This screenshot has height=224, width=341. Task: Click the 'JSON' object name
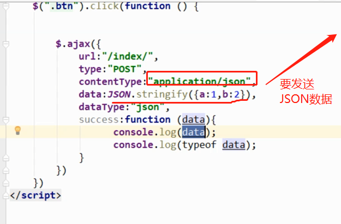[x=119, y=94]
